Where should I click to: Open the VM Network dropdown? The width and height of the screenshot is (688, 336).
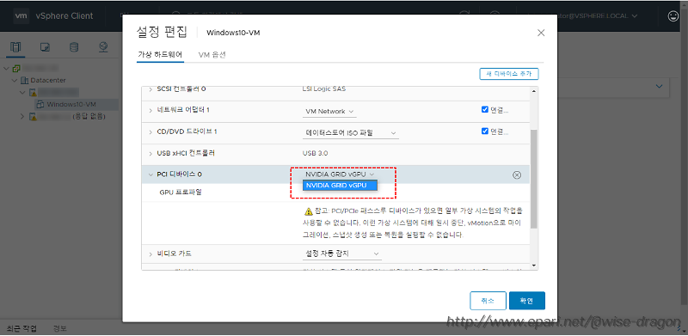[x=329, y=112]
